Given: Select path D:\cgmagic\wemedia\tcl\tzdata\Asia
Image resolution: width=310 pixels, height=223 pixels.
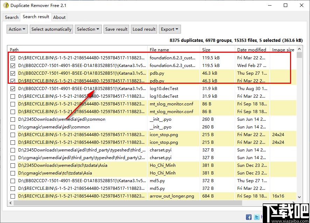Looking at the screenshot, I should [x=55, y=173].
